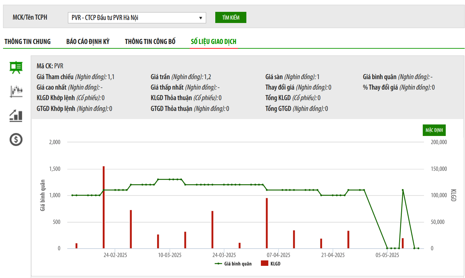The width and height of the screenshot is (465, 278).
Task: Switch to THÔNG TIN CHUNG tab
Action: [x=27, y=42]
